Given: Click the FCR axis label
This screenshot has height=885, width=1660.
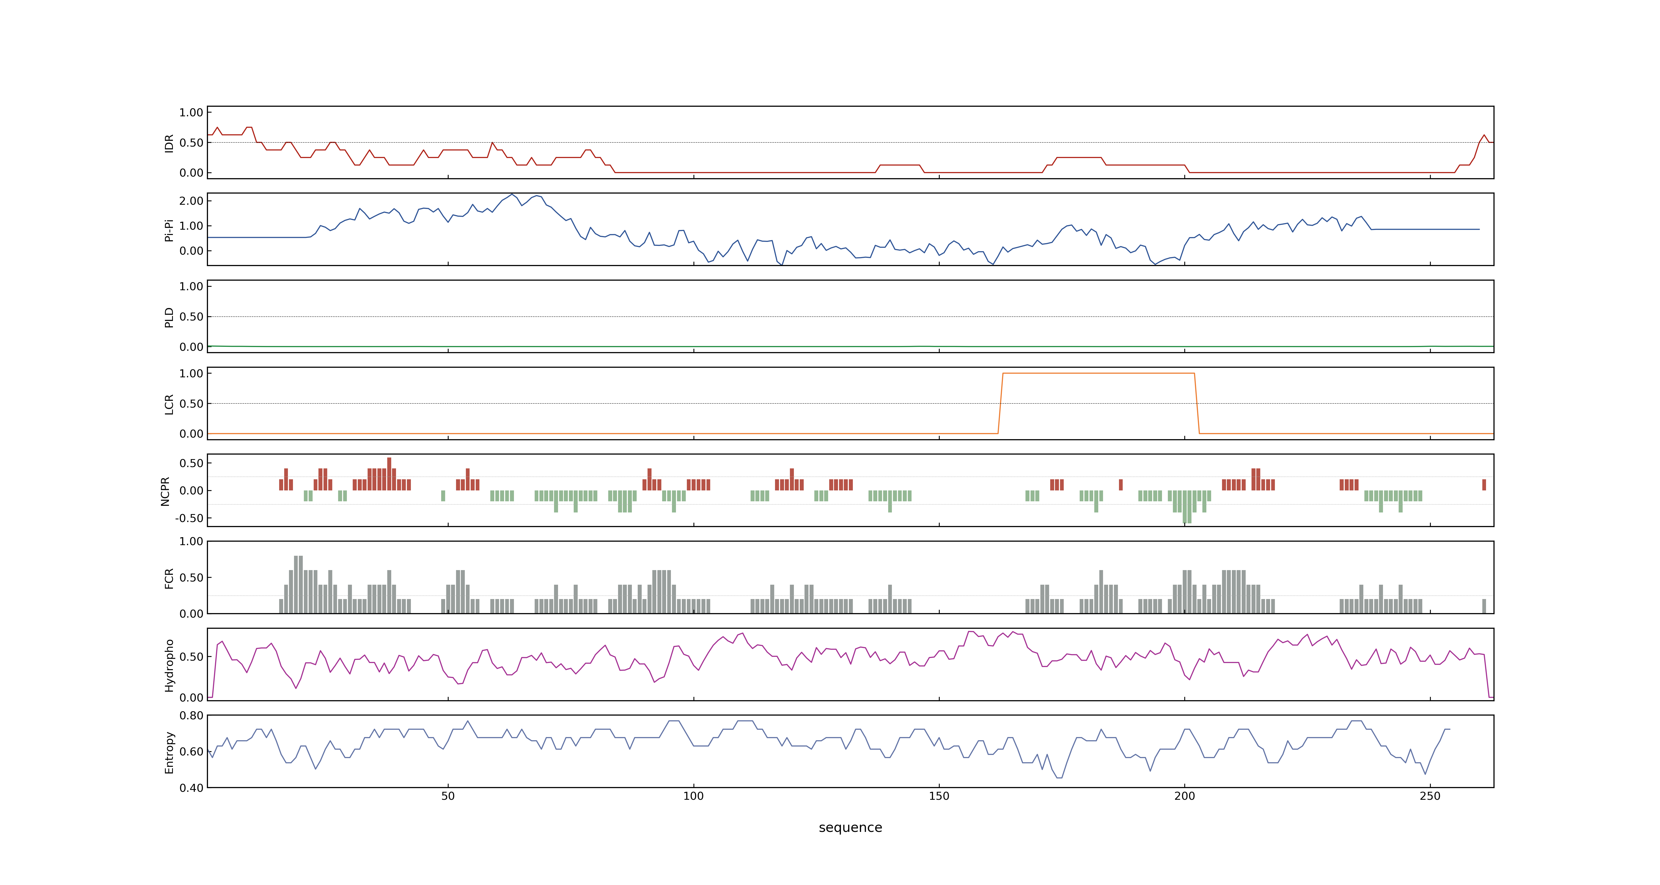Looking at the screenshot, I should (x=169, y=578).
